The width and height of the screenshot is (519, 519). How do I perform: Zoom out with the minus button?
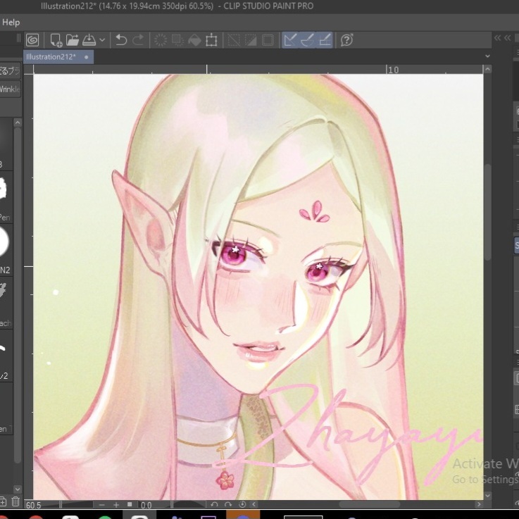click(x=101, y=505)
